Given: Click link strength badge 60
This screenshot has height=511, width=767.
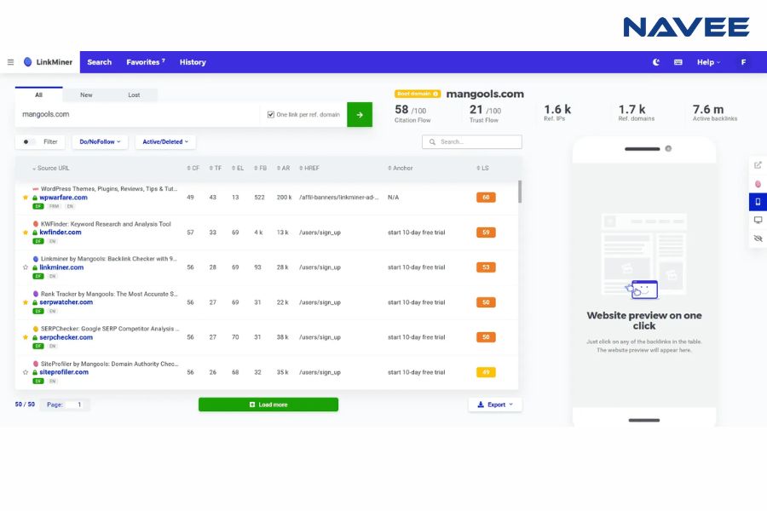Looking at the screenshot, I should (x=486, y=198).
